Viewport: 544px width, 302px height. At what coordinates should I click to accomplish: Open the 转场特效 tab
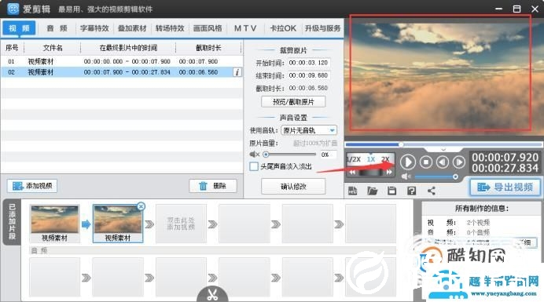[x=170, y=28]
